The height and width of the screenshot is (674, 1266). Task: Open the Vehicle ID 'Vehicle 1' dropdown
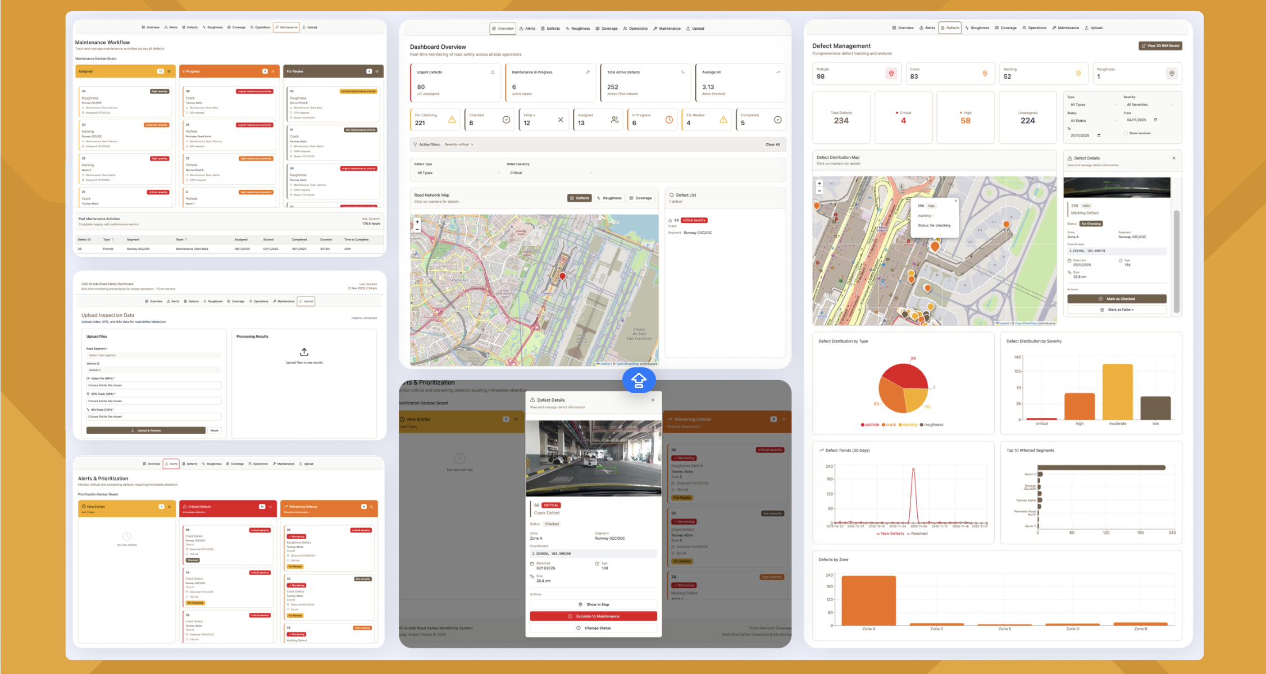tap(153, 370)
